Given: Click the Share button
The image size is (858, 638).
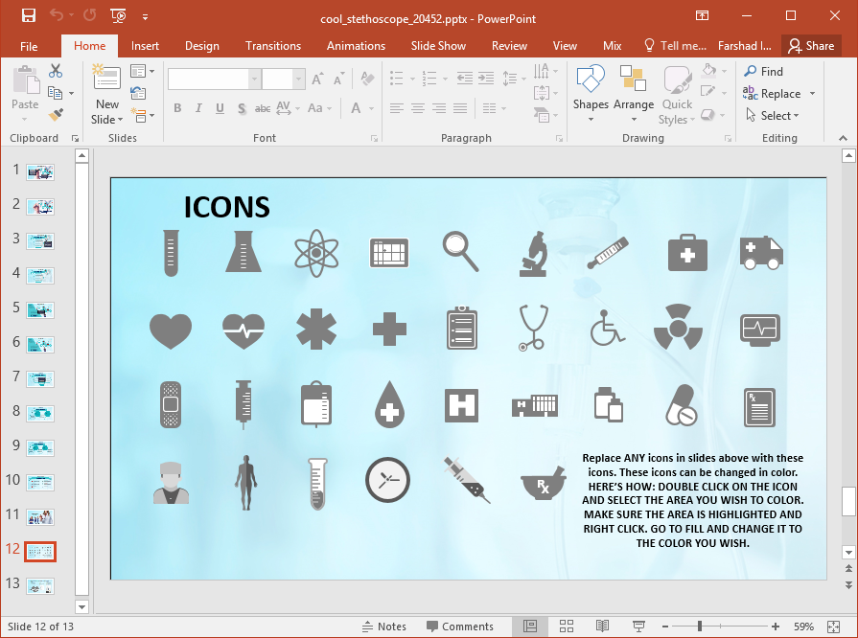Looking at the screenshot, I should pos(811,45).
